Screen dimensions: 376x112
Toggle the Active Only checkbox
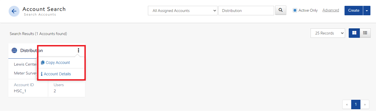295,10
